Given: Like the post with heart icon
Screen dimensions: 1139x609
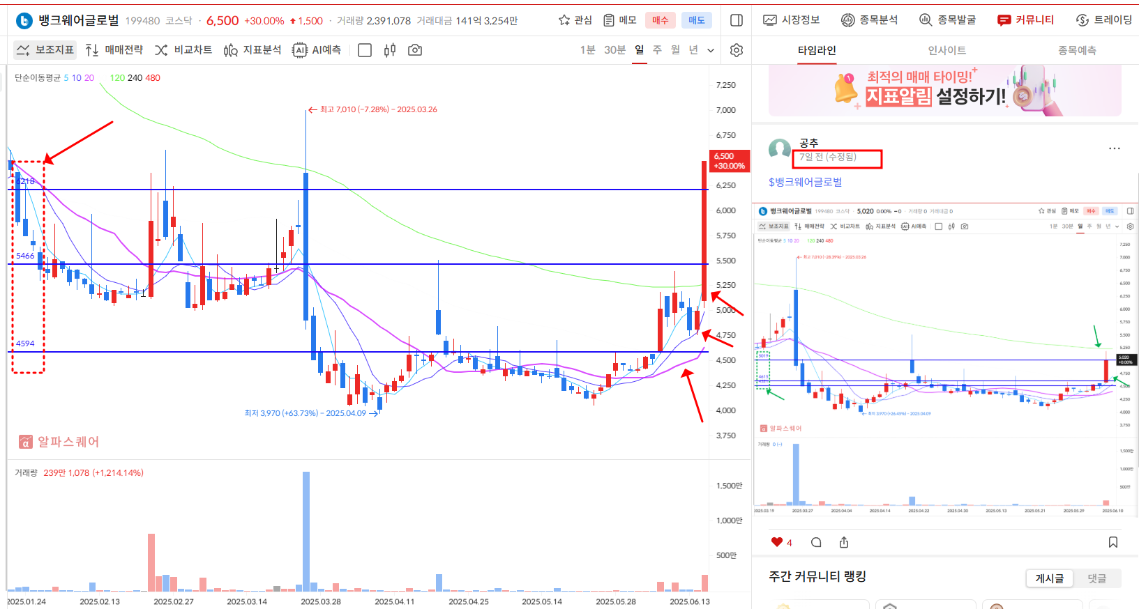Looking at the screenshot, I should coord(777,542).
